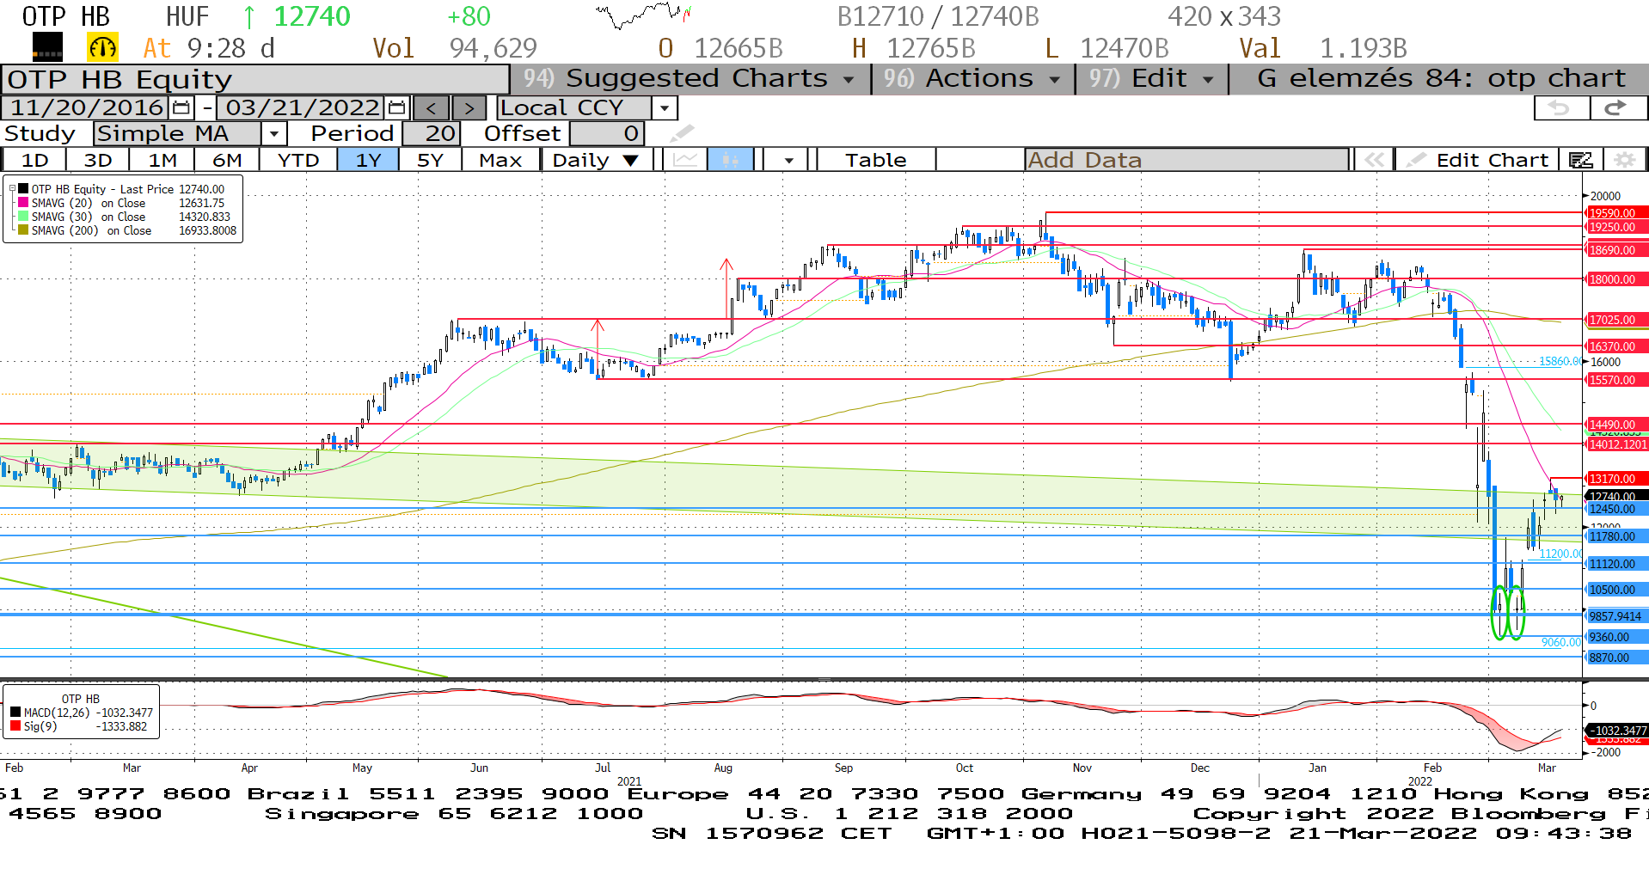Screen dimensions: 1649x881
Task: Click the intraday sparkline mini chart
Action: [644, 15]
